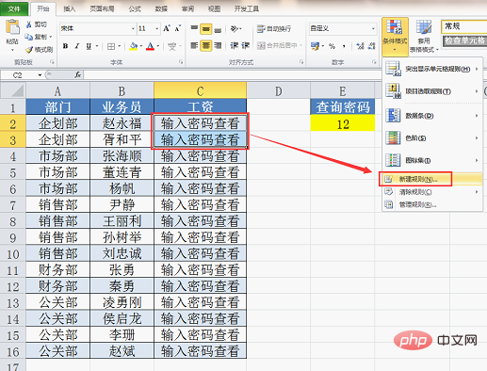
Task: Decrease indent
Action: [x=234, y=46]
